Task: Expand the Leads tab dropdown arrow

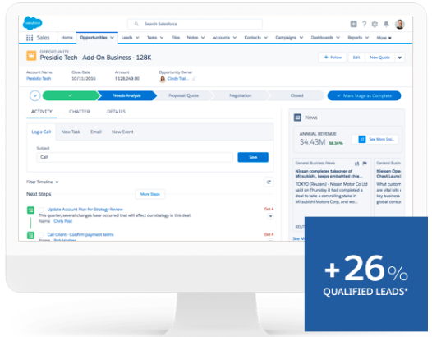Action: point(137,38)
